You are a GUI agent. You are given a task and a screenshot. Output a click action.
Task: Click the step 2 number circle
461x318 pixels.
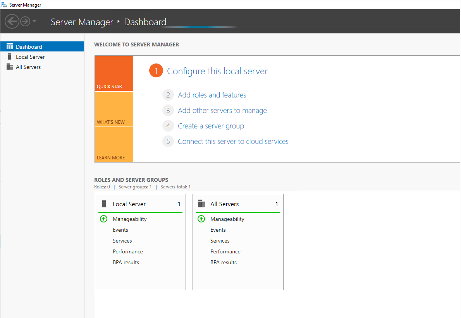point(168,95)
